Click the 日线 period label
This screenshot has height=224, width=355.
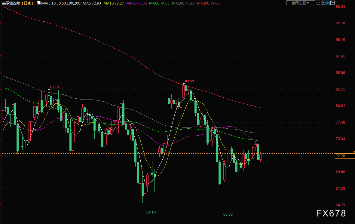coord(27,3)
